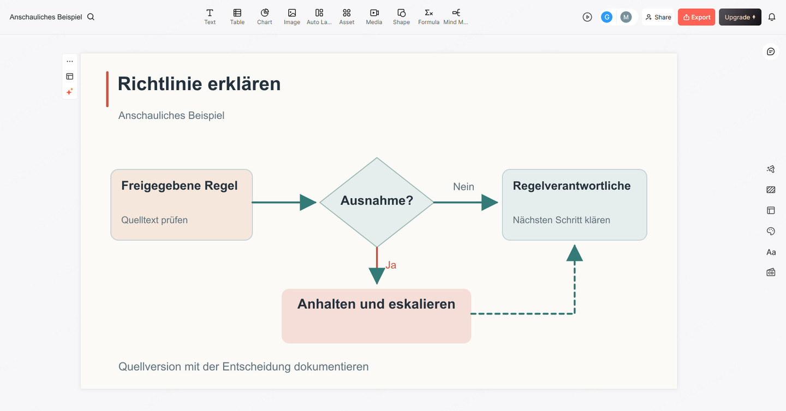Screen dimensions: 786x411
Task: Open the striped background icon in the right sidebar
Action: tap(771, 190)
